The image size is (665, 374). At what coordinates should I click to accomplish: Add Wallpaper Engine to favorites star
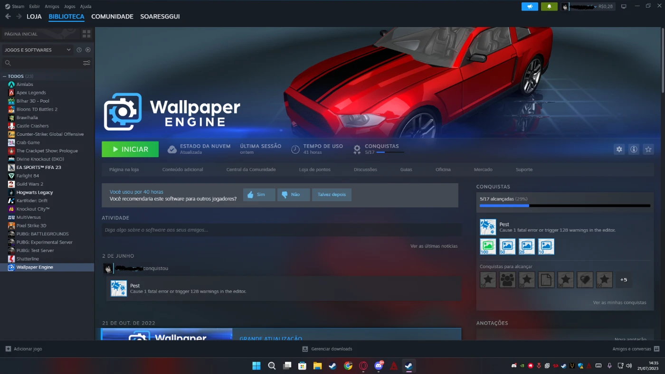coord(648,149)
